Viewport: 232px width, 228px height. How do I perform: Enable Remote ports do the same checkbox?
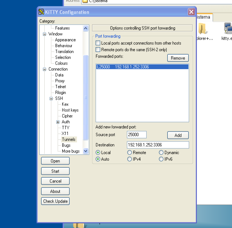[x=98, y=49]
